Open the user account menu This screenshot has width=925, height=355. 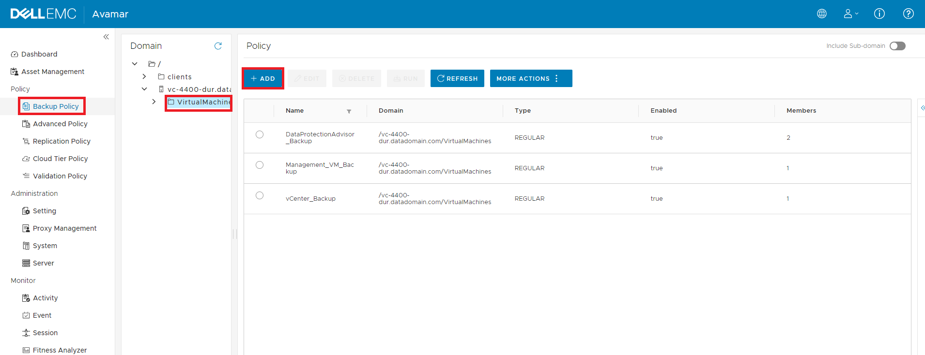pos(851,14)
